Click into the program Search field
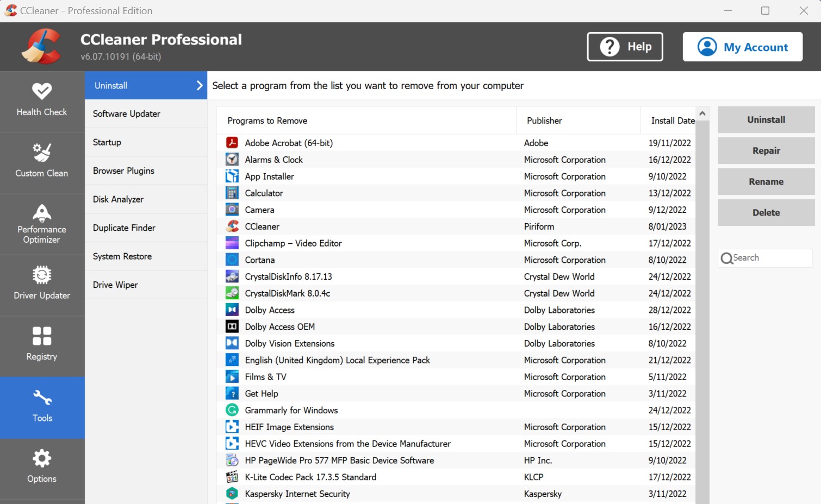Image resolution: width=821 pixels, height=504 pixels. pos(769,258)
